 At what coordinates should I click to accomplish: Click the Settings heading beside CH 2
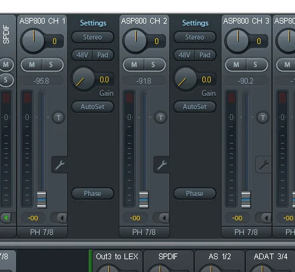point(195,23)
